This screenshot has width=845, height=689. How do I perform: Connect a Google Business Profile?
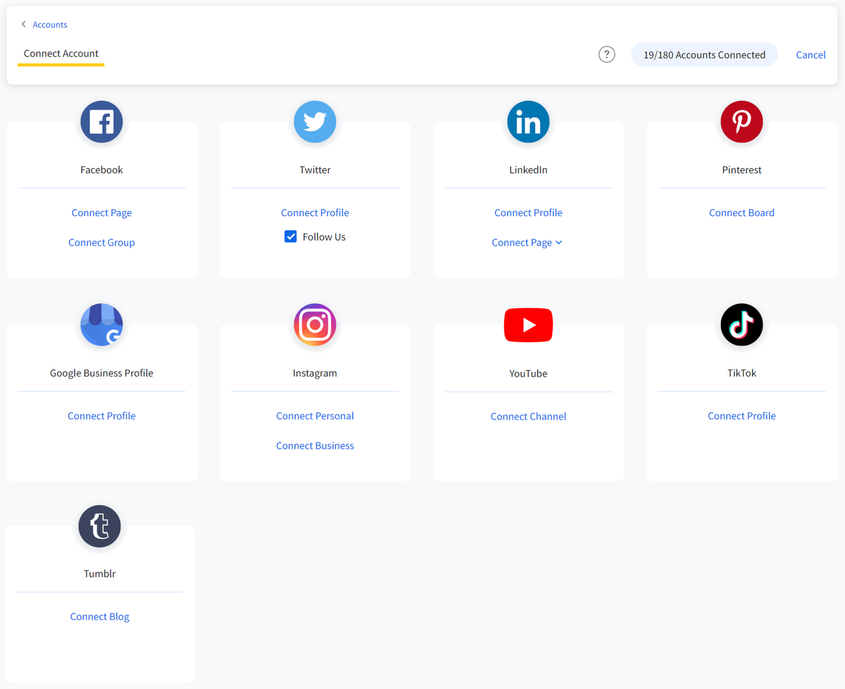pos(101,416)
